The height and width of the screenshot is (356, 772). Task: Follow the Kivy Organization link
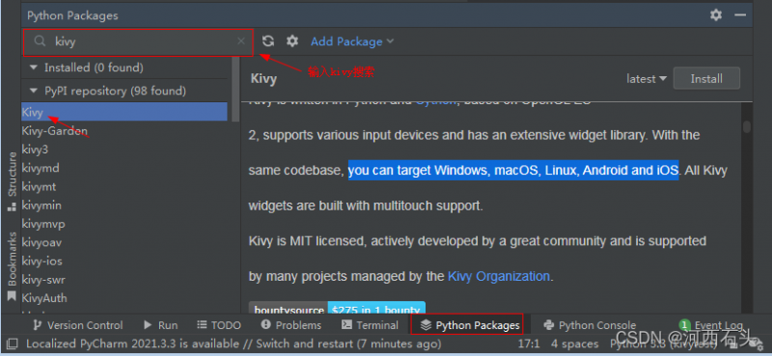[498, 276]
